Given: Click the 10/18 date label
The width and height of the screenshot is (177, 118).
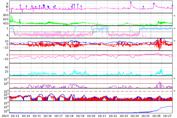Looking at the screenshot, I should [x=69, y=116].
